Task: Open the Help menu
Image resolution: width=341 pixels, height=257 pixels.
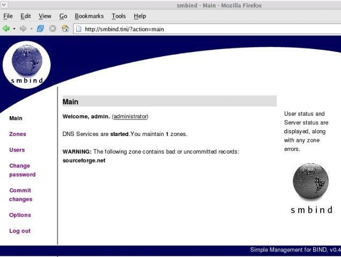Action: (x=140, y=16)
